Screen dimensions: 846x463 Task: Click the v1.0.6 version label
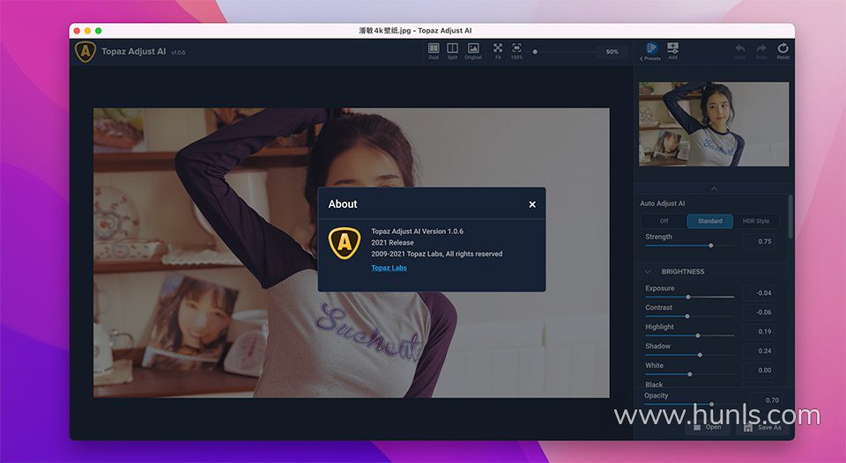178,52
